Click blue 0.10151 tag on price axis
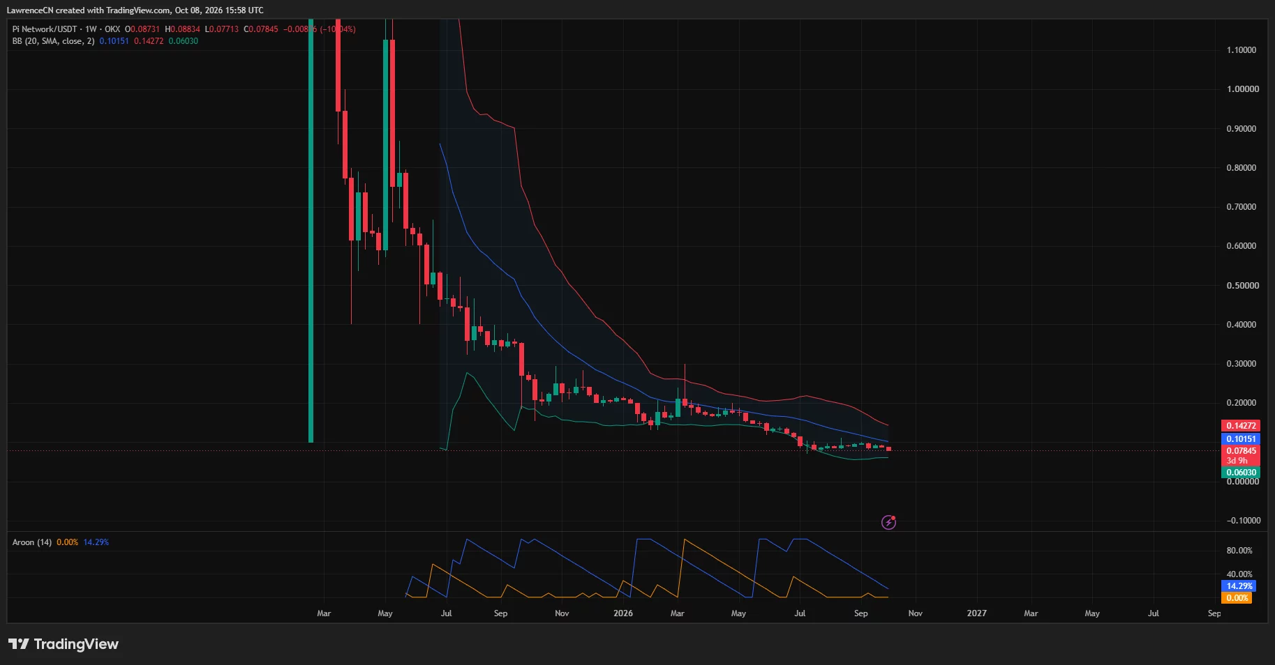1275x665 pixels. click(x=1241, y=439)
